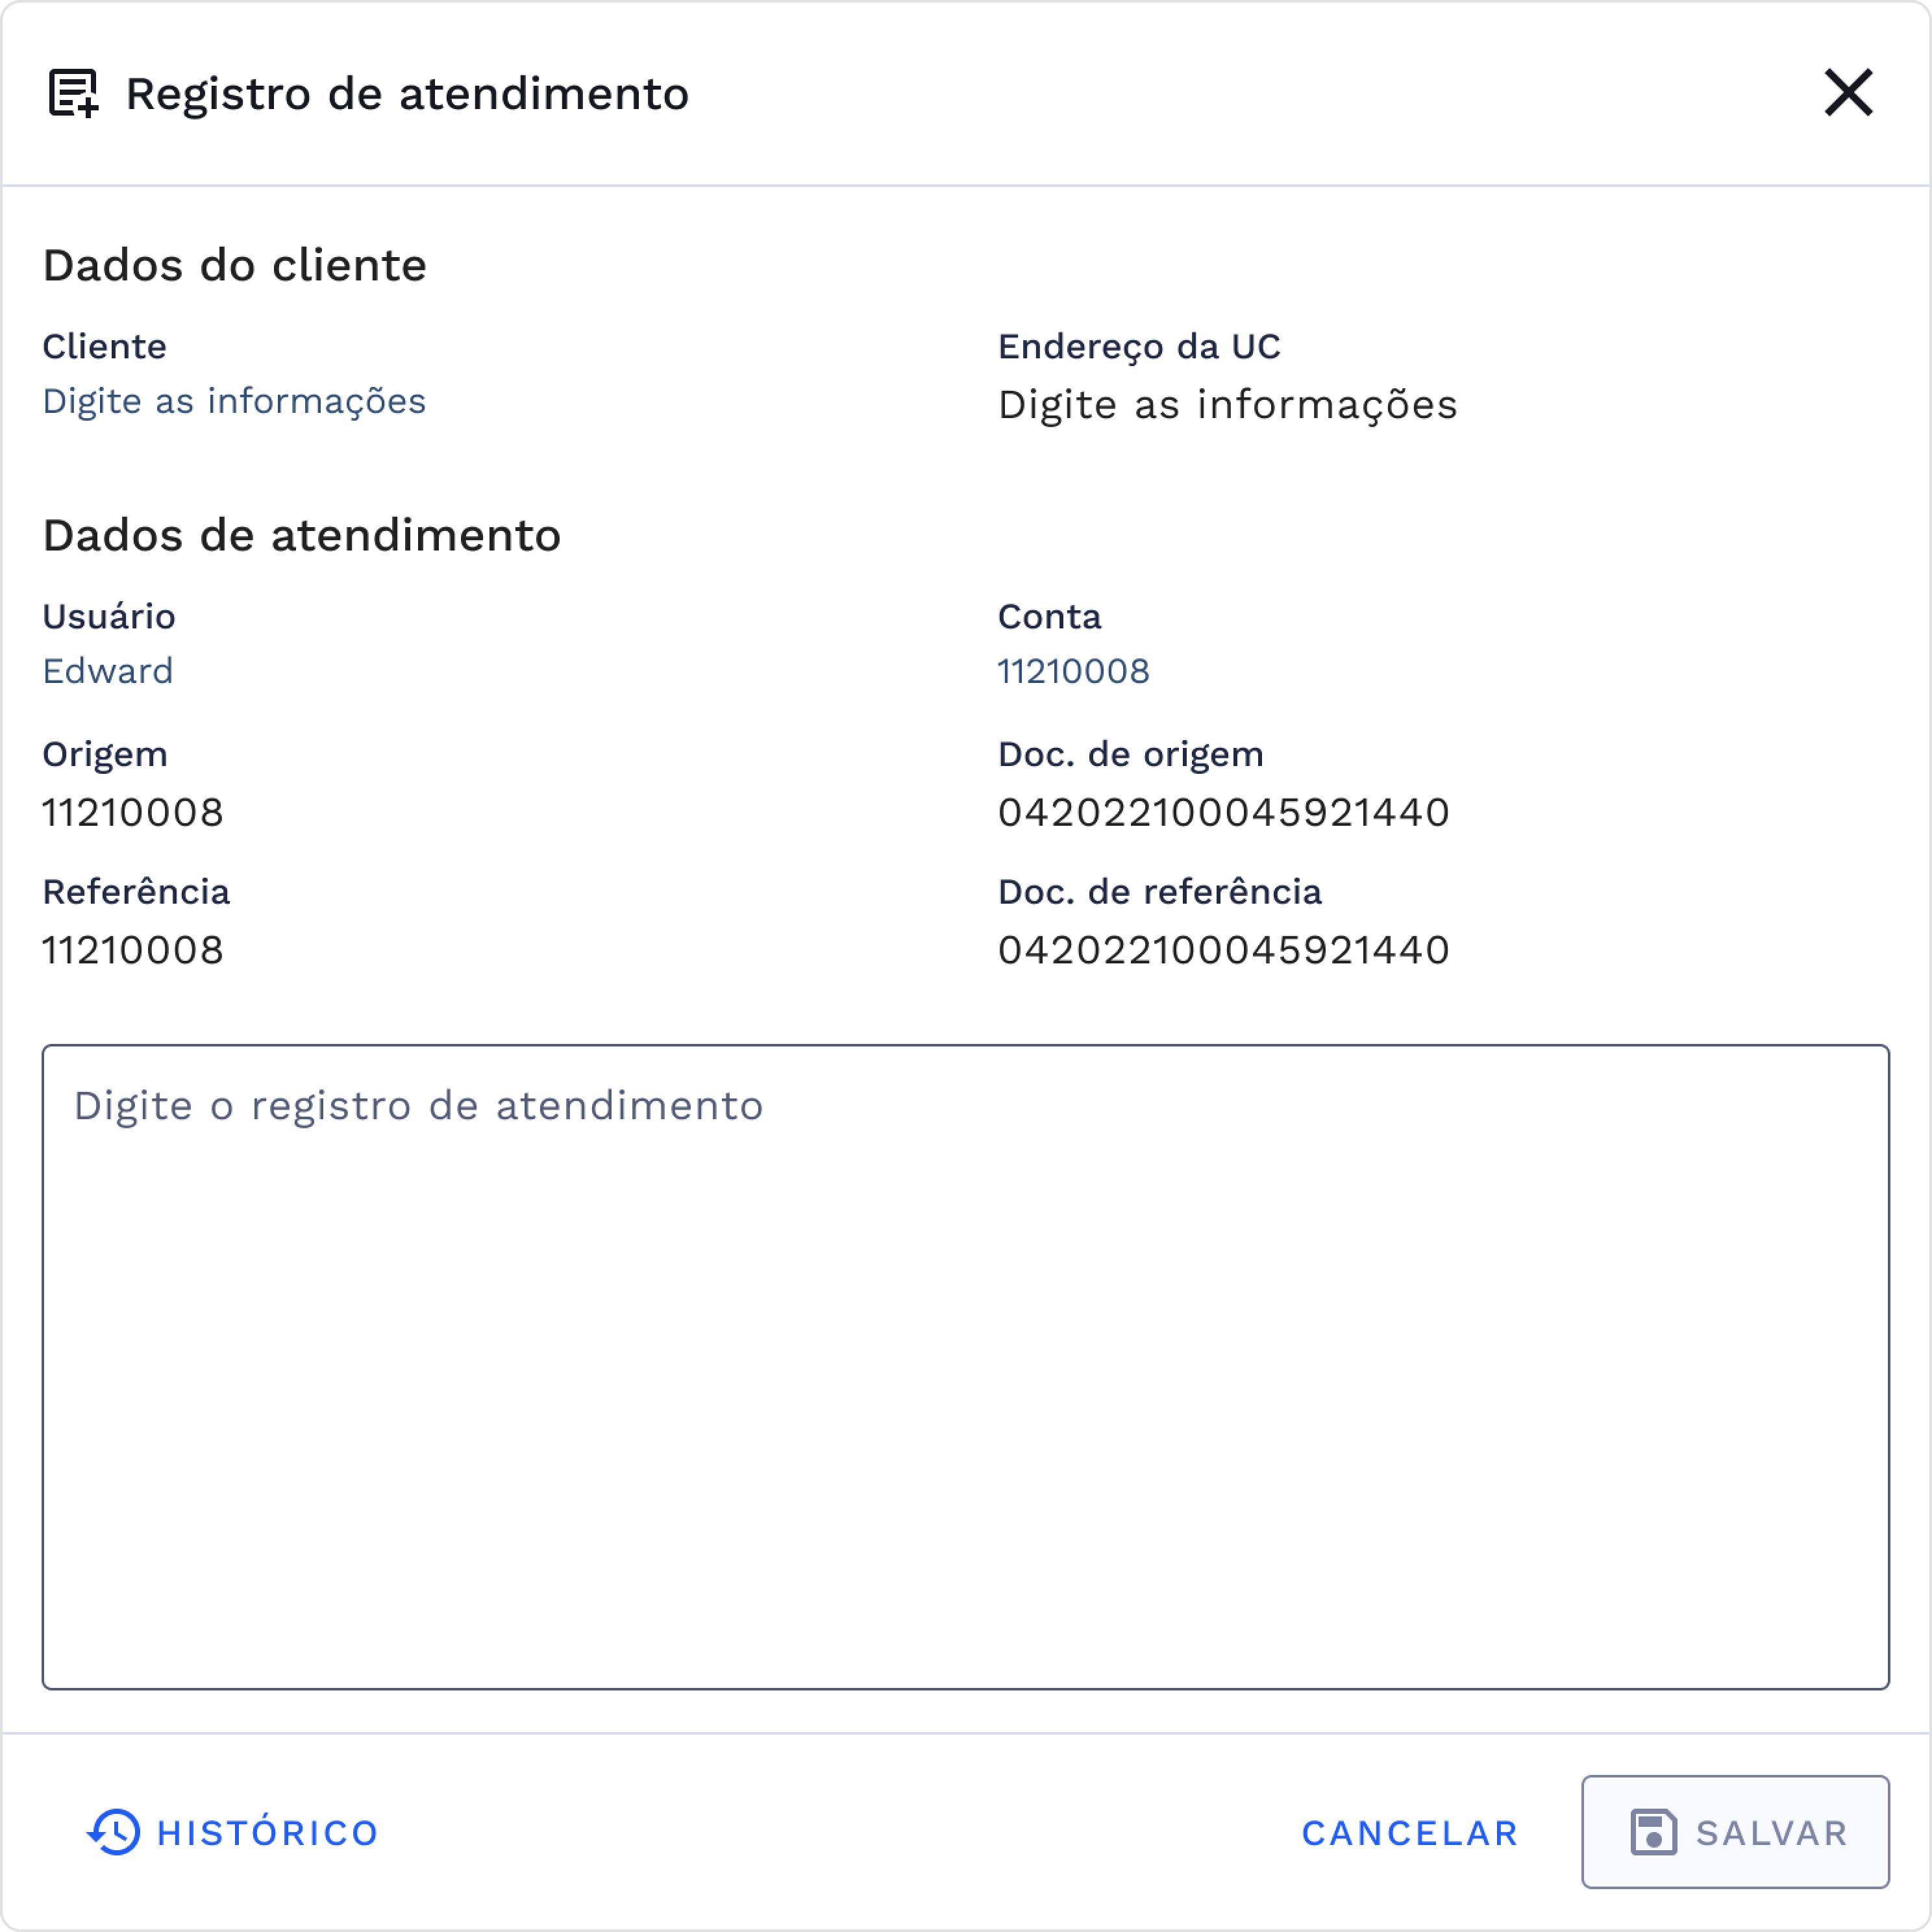
Task: Click the Usuário field label
Action: coord(108,616)
